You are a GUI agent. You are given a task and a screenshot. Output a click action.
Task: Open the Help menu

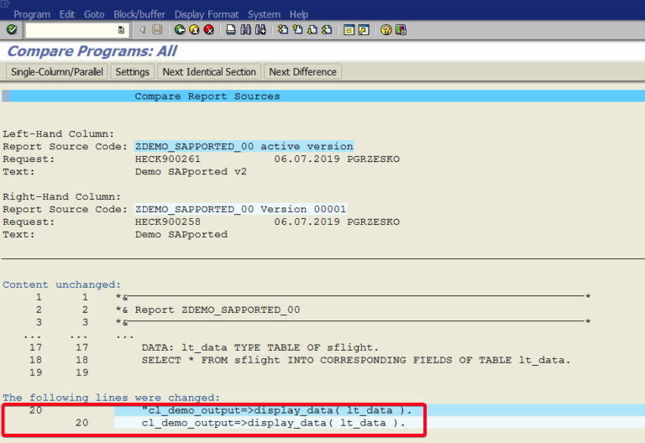click(x=299, y=14)
